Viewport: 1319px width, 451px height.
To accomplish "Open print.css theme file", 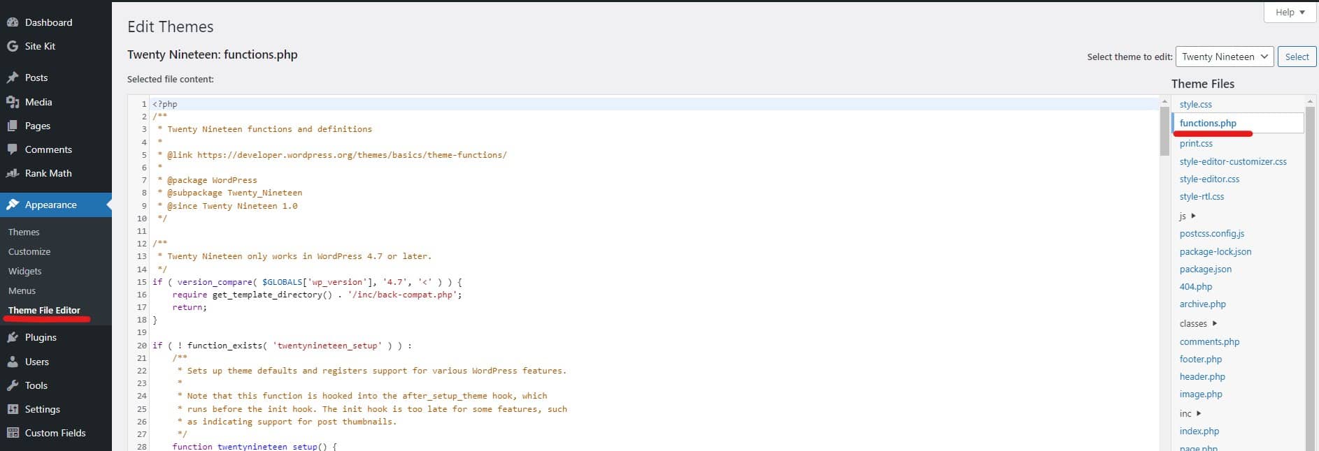I will pyautogui.click(x=1196, y=143).
